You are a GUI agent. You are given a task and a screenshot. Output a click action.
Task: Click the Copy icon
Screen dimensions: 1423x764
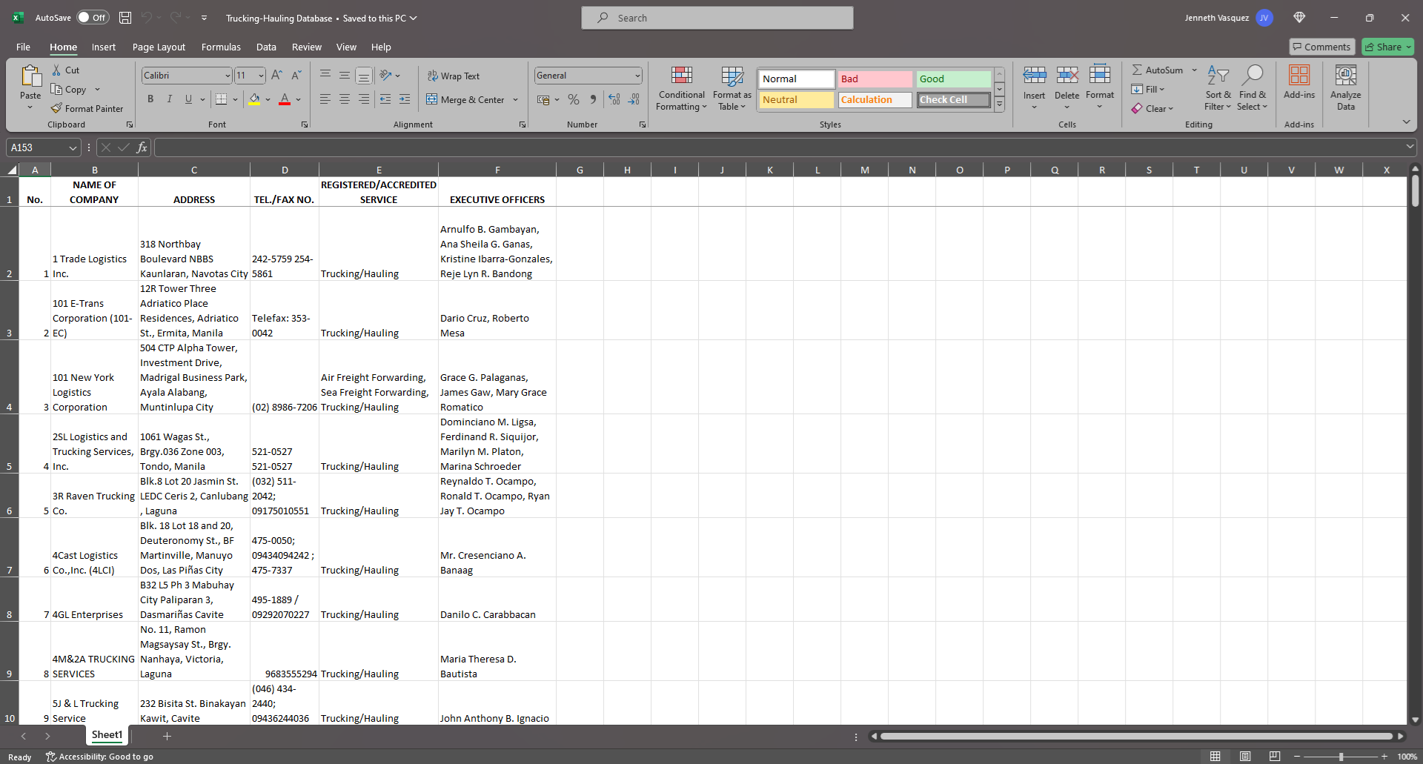(x=56, y=89)
